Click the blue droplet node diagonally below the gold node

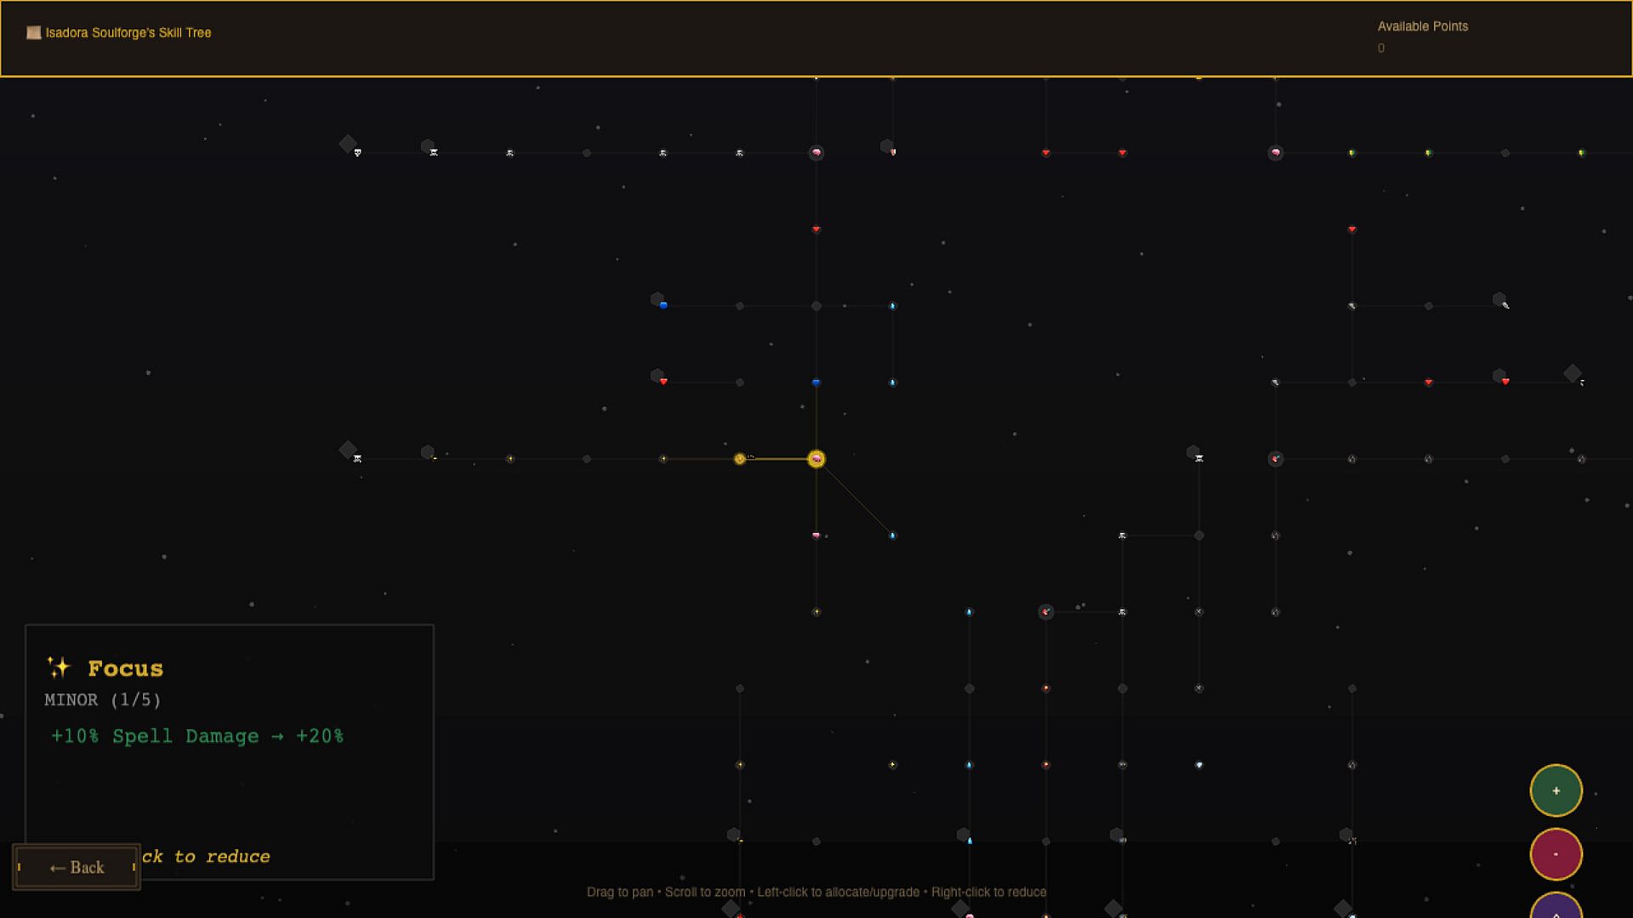[x=892, y=535]
